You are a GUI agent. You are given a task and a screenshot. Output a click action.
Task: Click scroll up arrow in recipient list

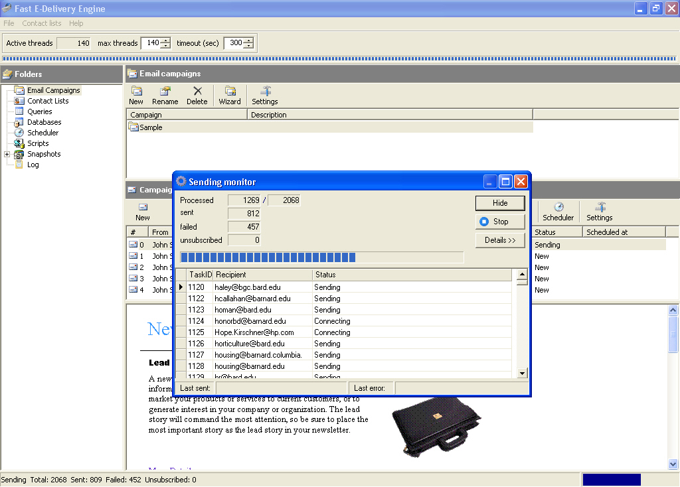pyautogui.click(x=522, y=274)
